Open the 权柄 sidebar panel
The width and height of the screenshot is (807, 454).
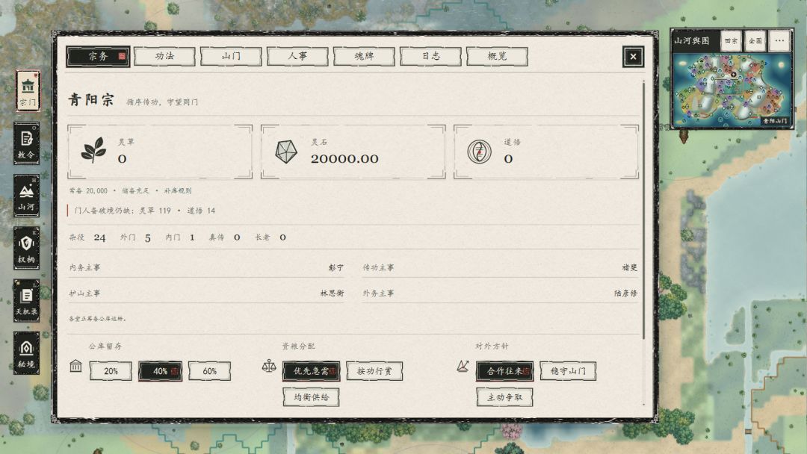click(27, 249)
